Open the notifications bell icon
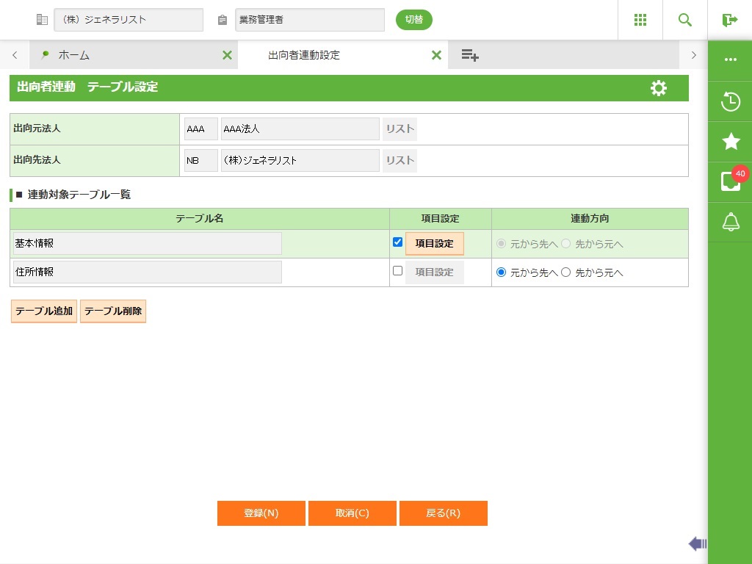Viewport: 752px width, 564px height. (x=730, y=222)
